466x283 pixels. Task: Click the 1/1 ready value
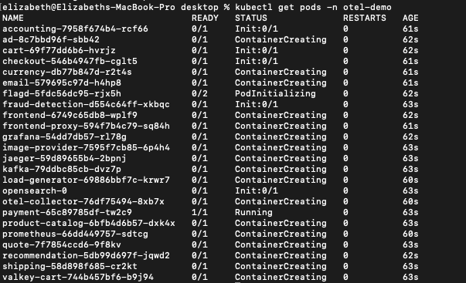pos(199,212)
